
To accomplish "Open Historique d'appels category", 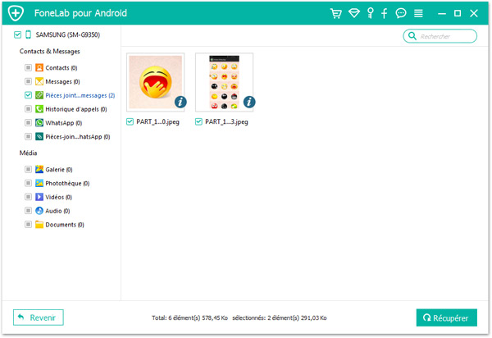I will click(74, 109).
